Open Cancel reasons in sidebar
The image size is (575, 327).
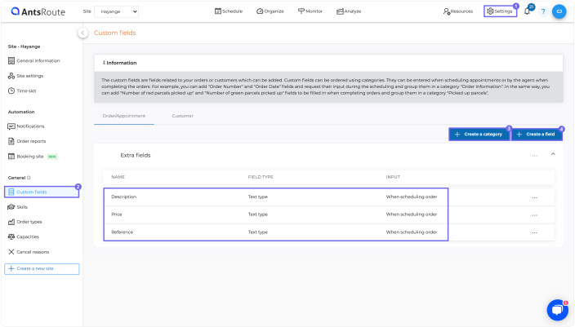point(32,252)
